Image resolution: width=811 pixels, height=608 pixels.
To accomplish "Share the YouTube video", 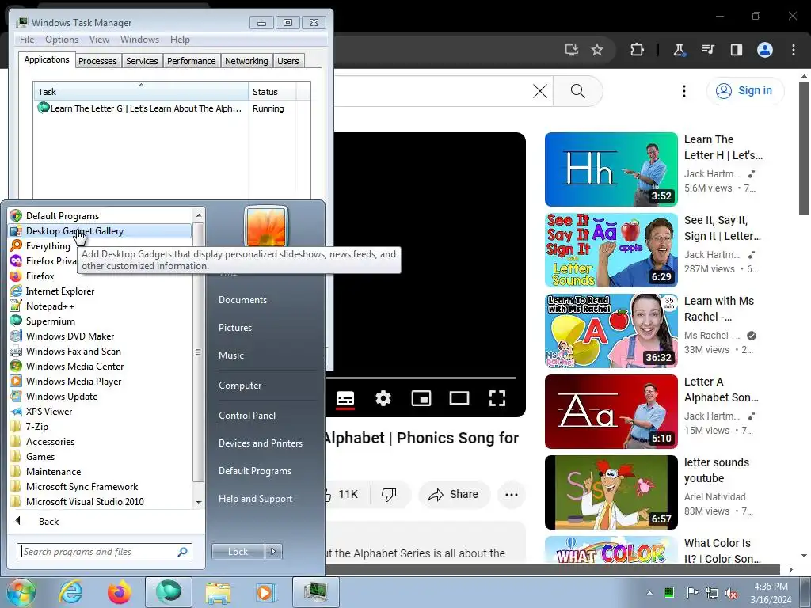I will [x=454, y=494].
